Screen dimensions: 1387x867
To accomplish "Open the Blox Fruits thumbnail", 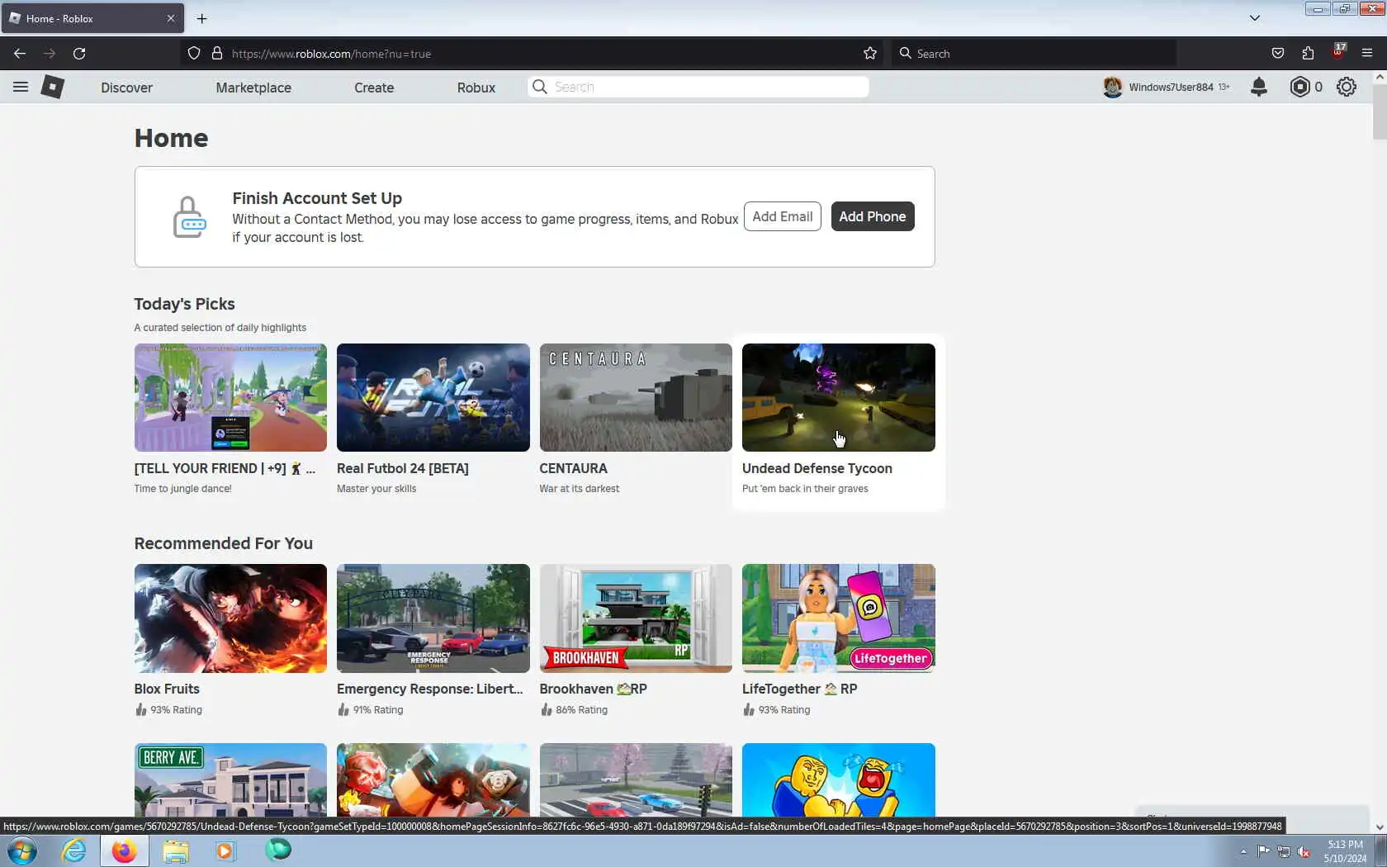I will click(x=230, y=618).
